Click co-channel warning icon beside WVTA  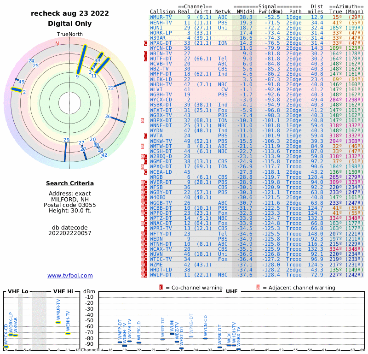click(146, 136)
